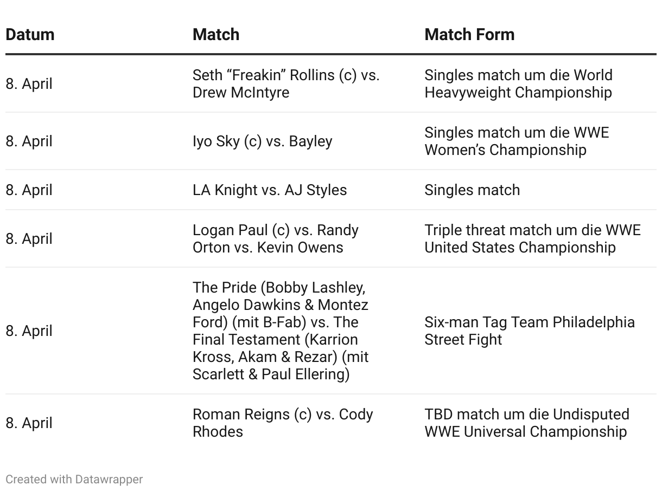Open the Created with Datawrapper link
The width and height of the screenshot is (662, 492).
click(74, 479)
